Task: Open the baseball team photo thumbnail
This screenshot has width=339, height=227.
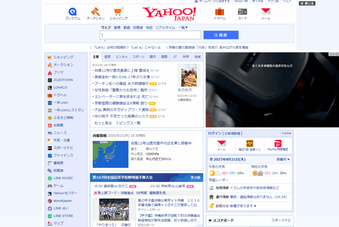Action: tap(114, 210)
